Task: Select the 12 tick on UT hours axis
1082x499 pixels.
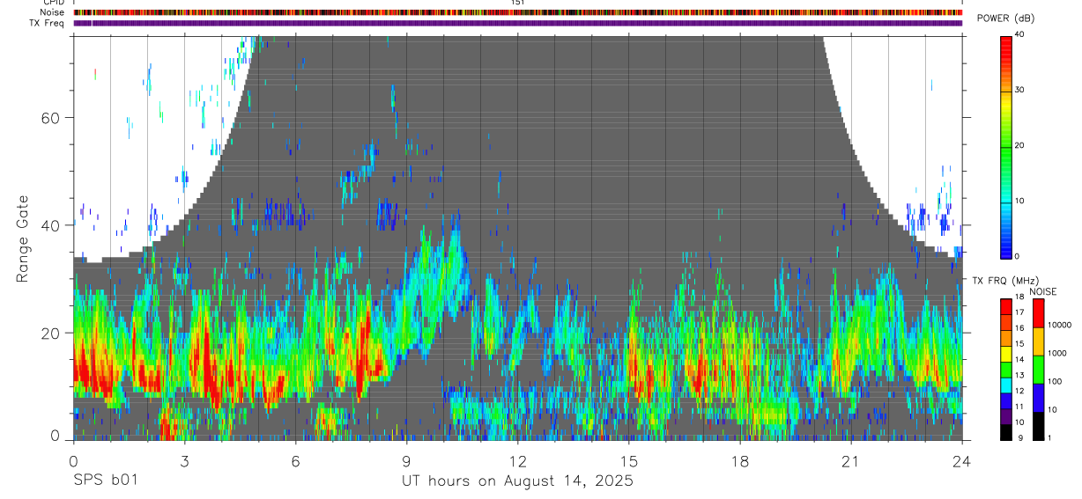Action: 518,460
